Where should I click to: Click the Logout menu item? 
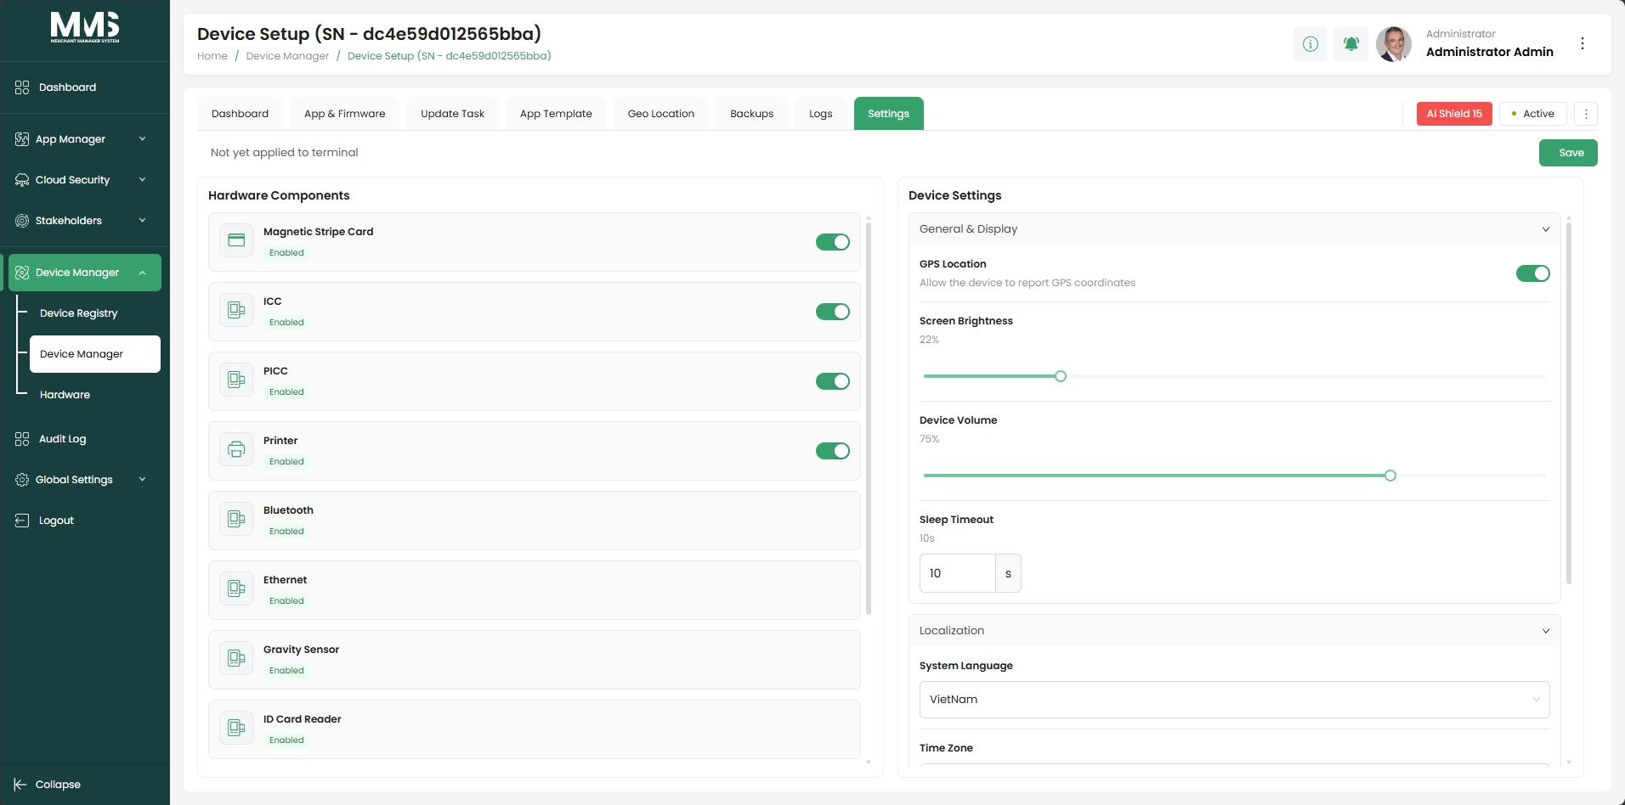[56, 521]
